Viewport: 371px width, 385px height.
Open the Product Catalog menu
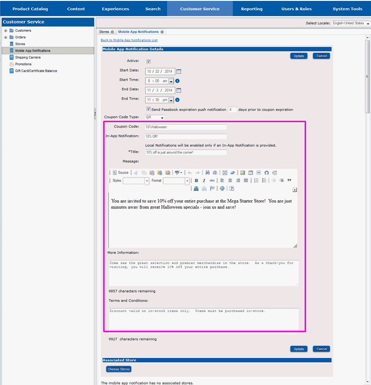[x=30, y=9]
